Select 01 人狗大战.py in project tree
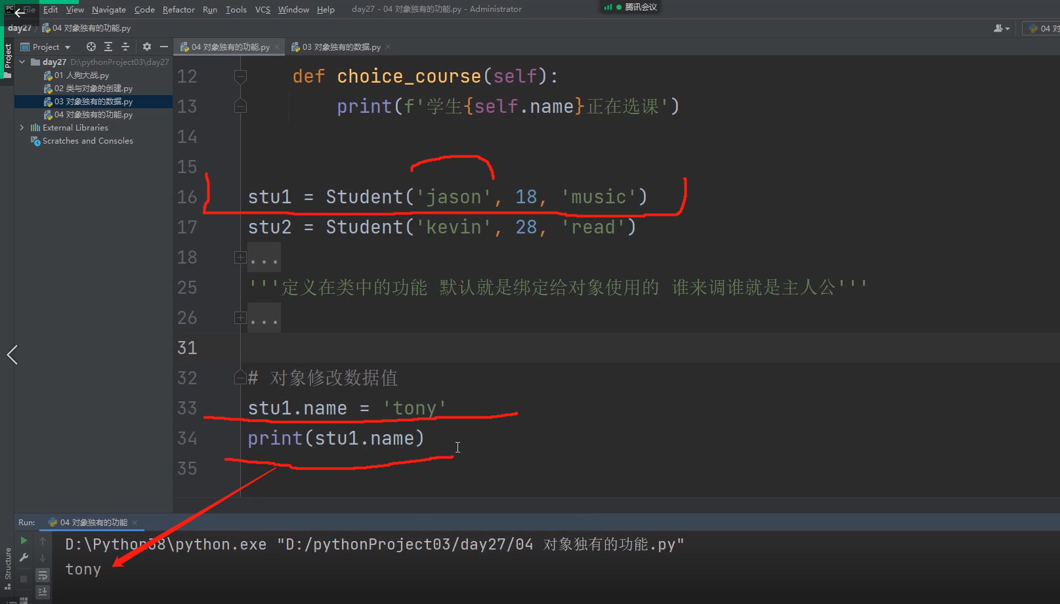1060x604 pixels. click(x=76, y=75)
